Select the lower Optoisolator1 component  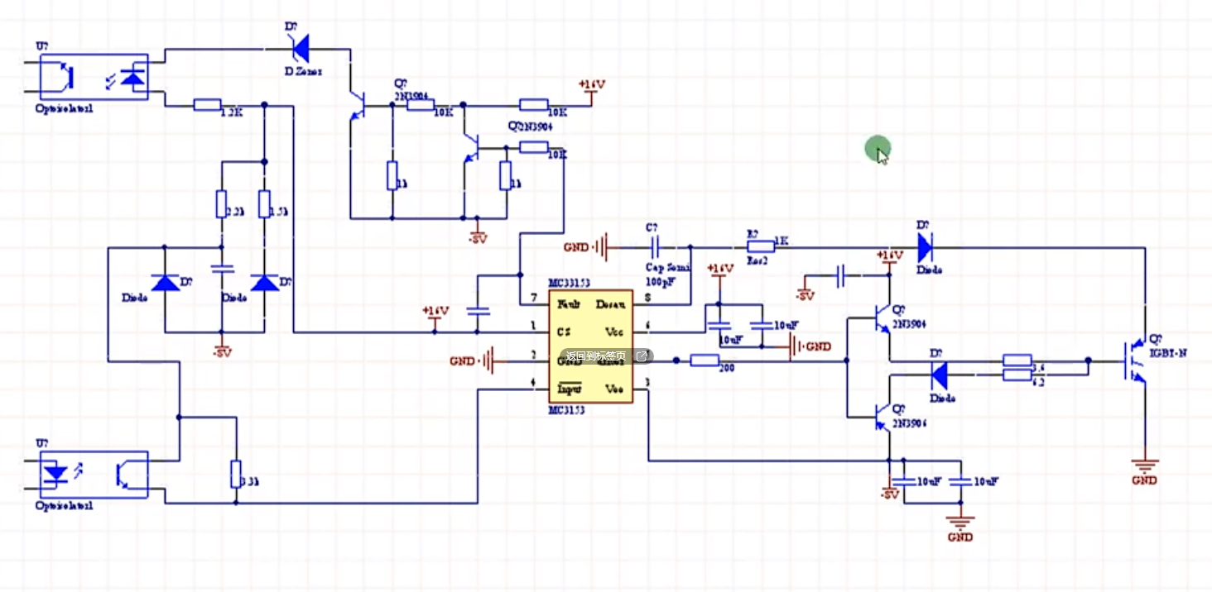tap(94, 474)
